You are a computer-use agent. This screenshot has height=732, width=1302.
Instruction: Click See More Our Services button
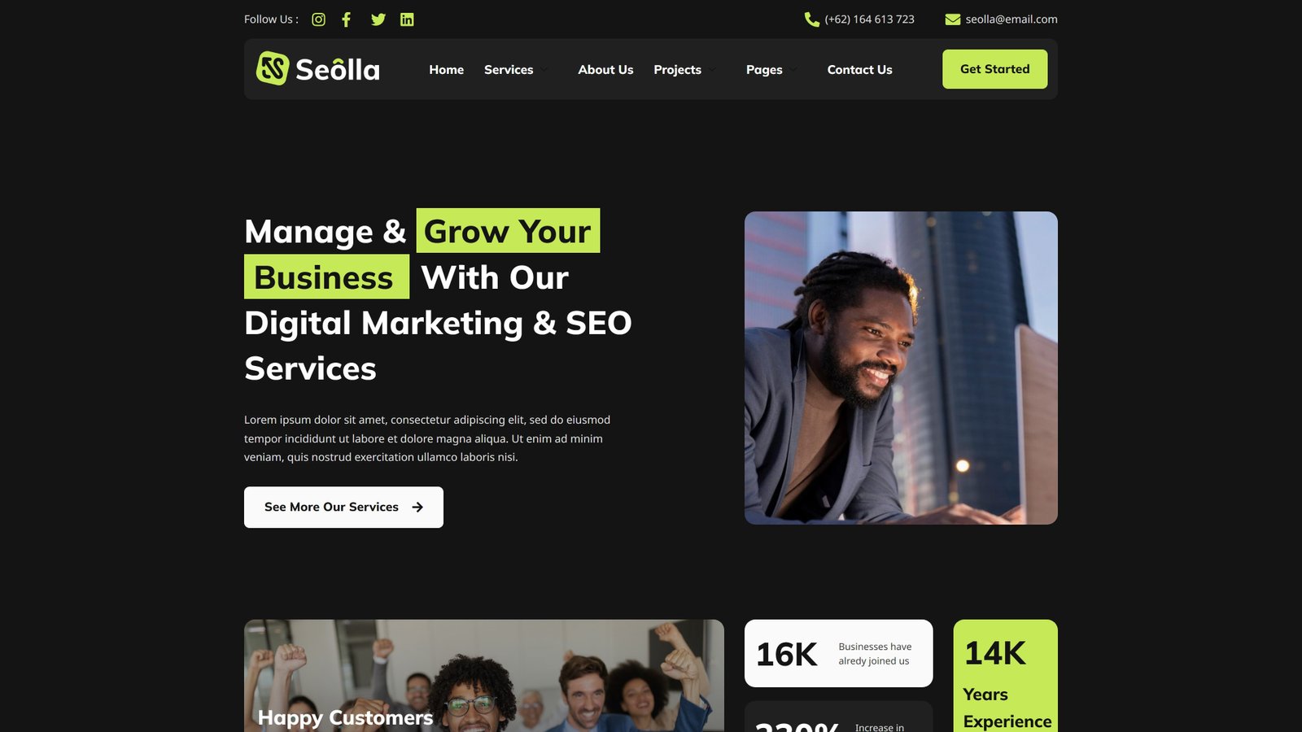(x=343, y=507)
